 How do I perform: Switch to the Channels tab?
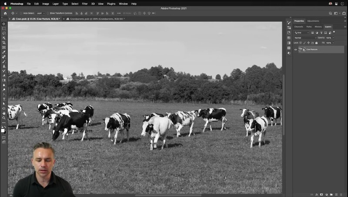(x=299, y=27)
